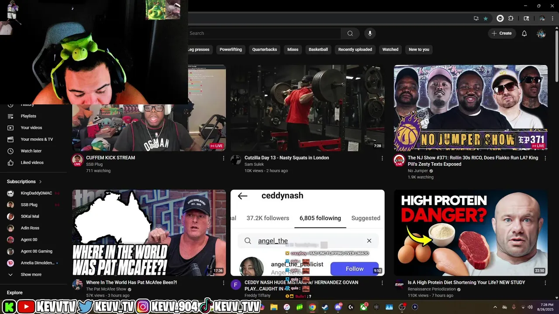
Task: Open the YouTube notifications bell
Action: (524, 33)
